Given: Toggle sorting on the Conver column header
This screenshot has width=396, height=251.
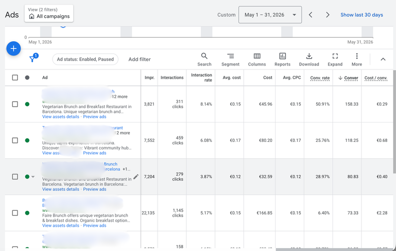Looking at the screenshot, I should [348, 78].
